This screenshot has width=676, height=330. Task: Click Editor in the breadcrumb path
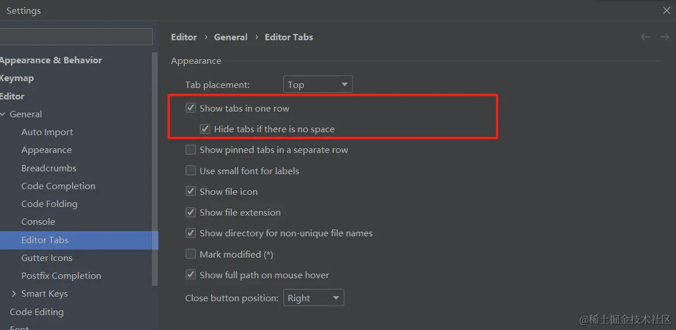coord(184,37)
